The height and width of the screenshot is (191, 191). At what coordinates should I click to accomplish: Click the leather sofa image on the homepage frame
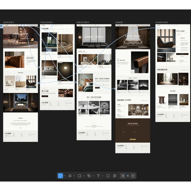[x=15, y=60]
